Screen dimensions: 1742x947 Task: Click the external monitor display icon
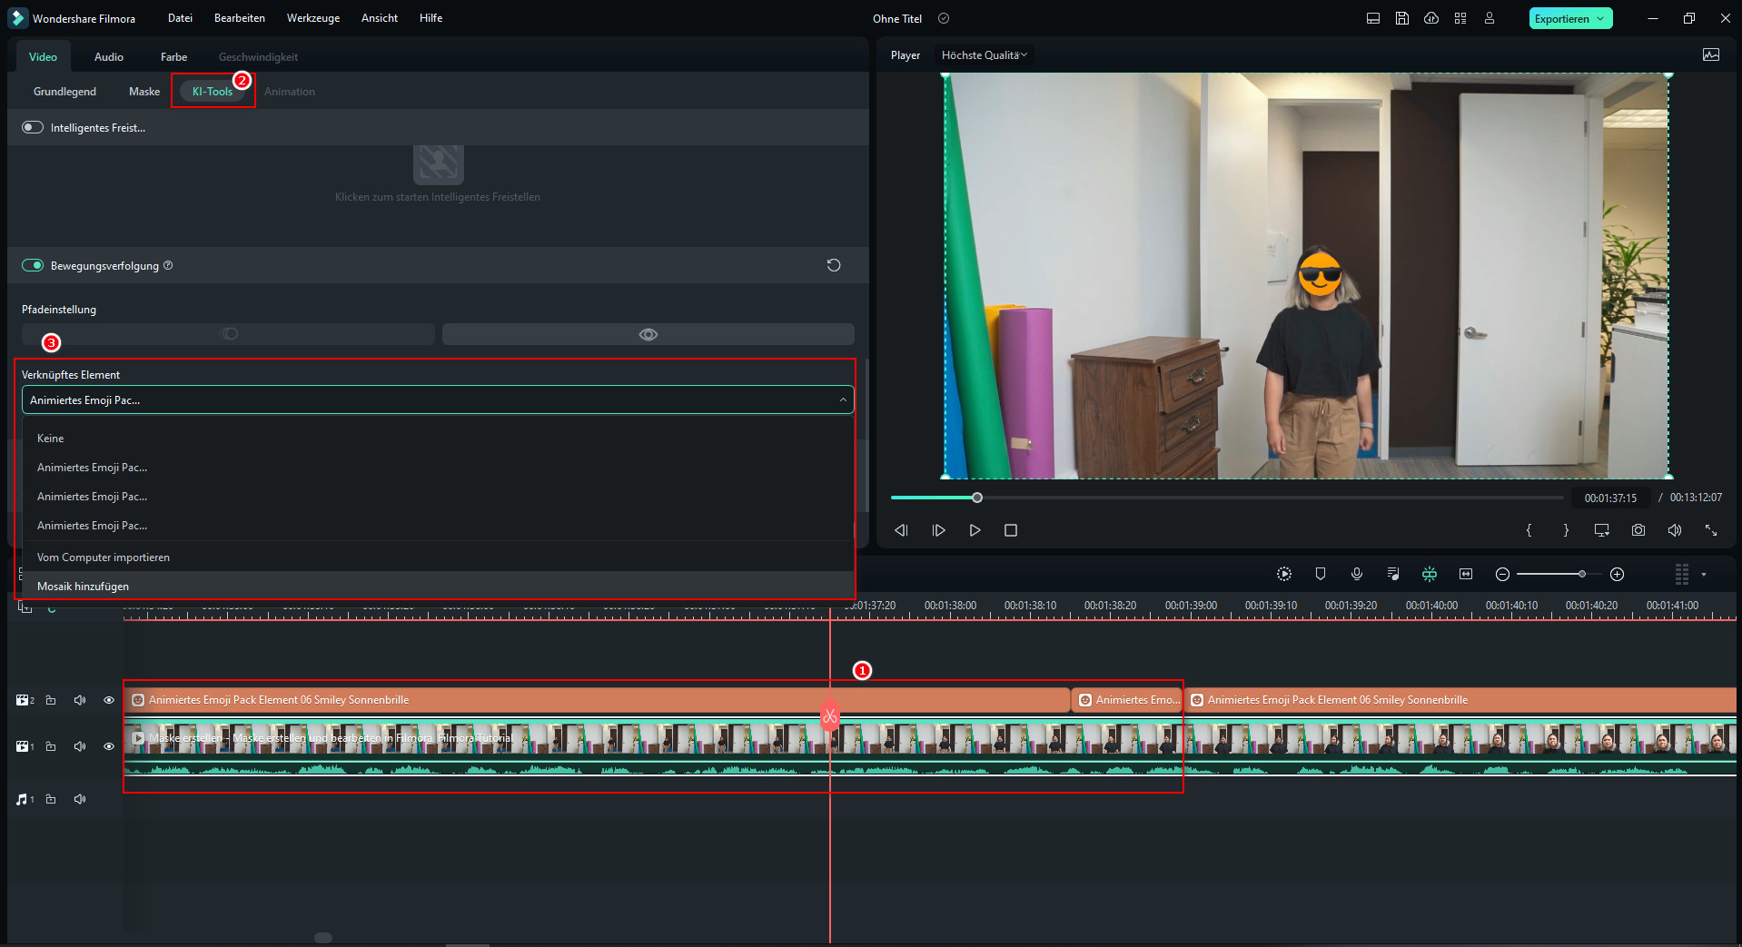tap(1602, 530)
